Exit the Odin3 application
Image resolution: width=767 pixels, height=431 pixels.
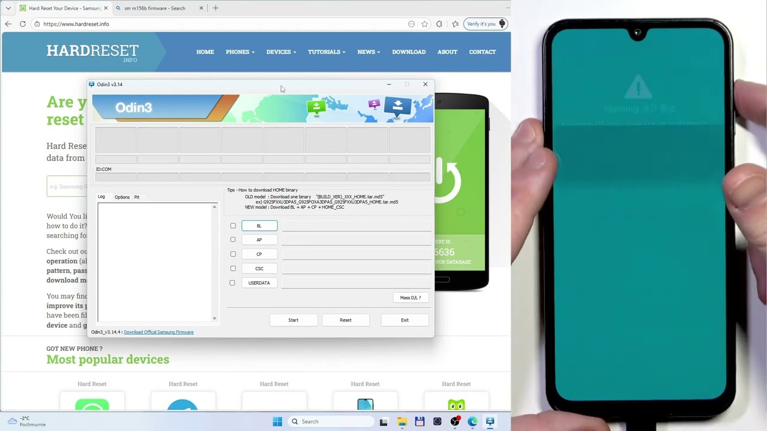pos(404,320)
